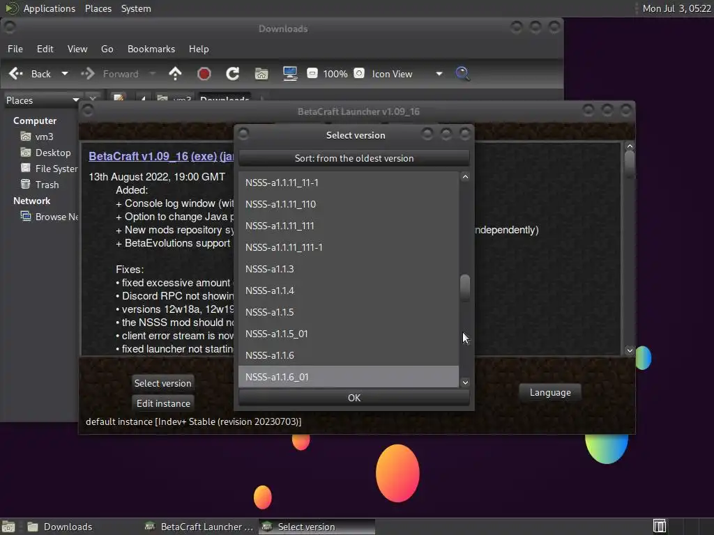The image size is (714, 535).
Task: Select highlighted version NSSS-a1.1.6_01
Action: pyautogui.click(x=349, y=377)
